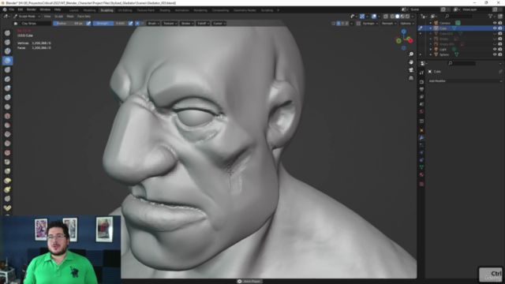This screenshot has width=505, height=284.
Task: Open the Brush settings dropdown
Action: pyautogui.click(x=153, y=24)
